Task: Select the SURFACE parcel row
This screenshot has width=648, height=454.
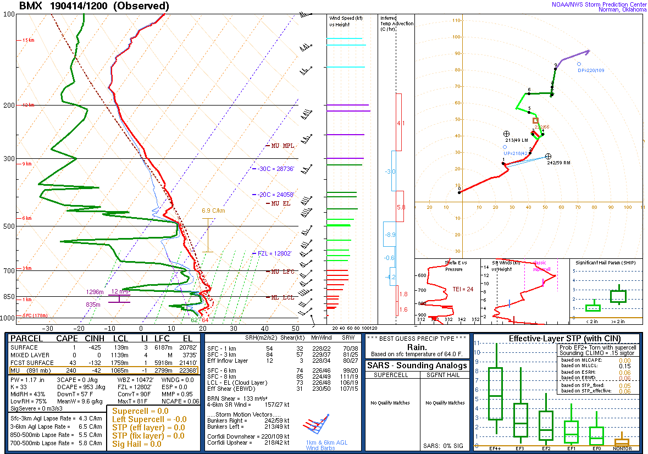Action: 103,348
